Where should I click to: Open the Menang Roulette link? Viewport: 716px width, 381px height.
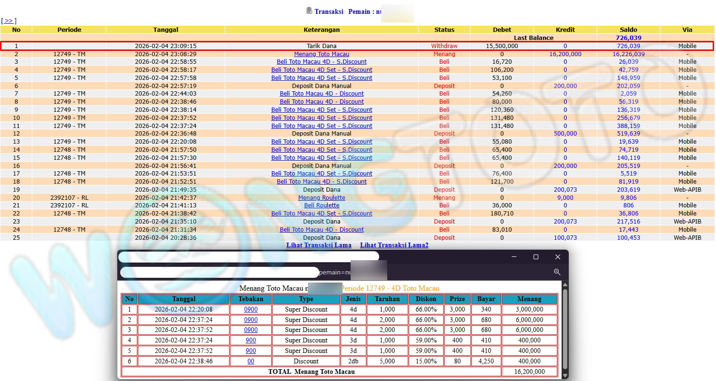321,197
